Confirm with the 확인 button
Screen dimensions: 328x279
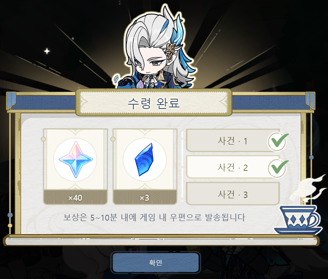pyautogui.click(x=156, y=263)
